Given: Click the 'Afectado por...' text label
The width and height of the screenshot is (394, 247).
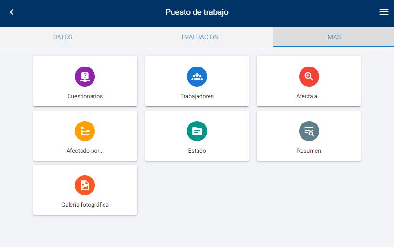Looking at the screenshot, I should (x=85, y=151).
